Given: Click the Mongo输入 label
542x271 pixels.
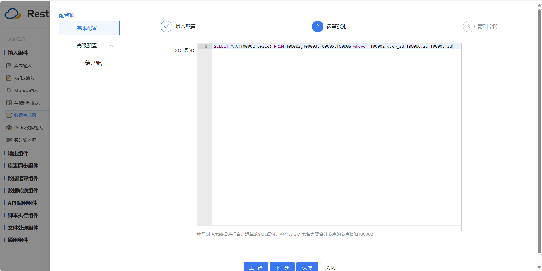Looking at the screenshot, I should tap(26, 91).
